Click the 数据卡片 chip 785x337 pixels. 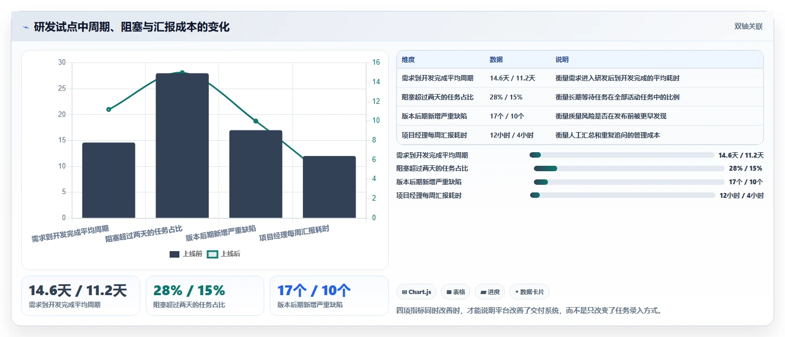[x=529, y=292]
